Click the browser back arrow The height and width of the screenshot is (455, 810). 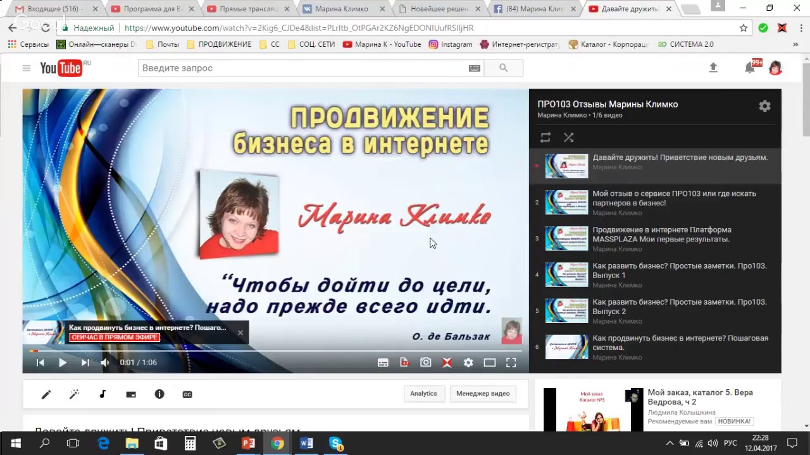coord(13,28)
